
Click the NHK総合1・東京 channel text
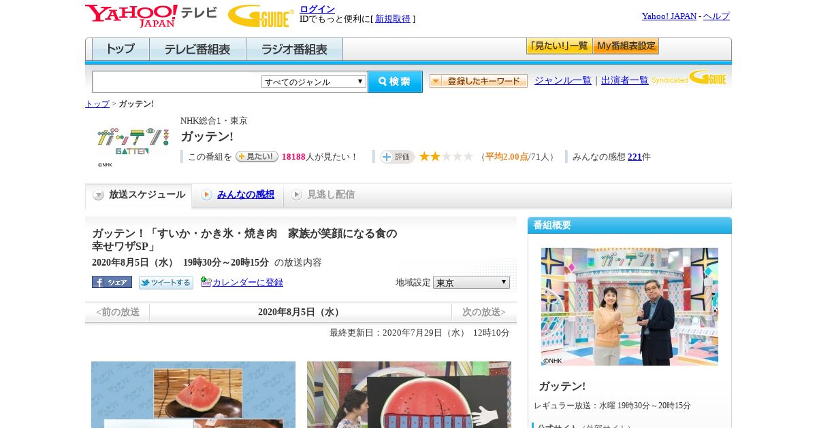pos(214,121)
